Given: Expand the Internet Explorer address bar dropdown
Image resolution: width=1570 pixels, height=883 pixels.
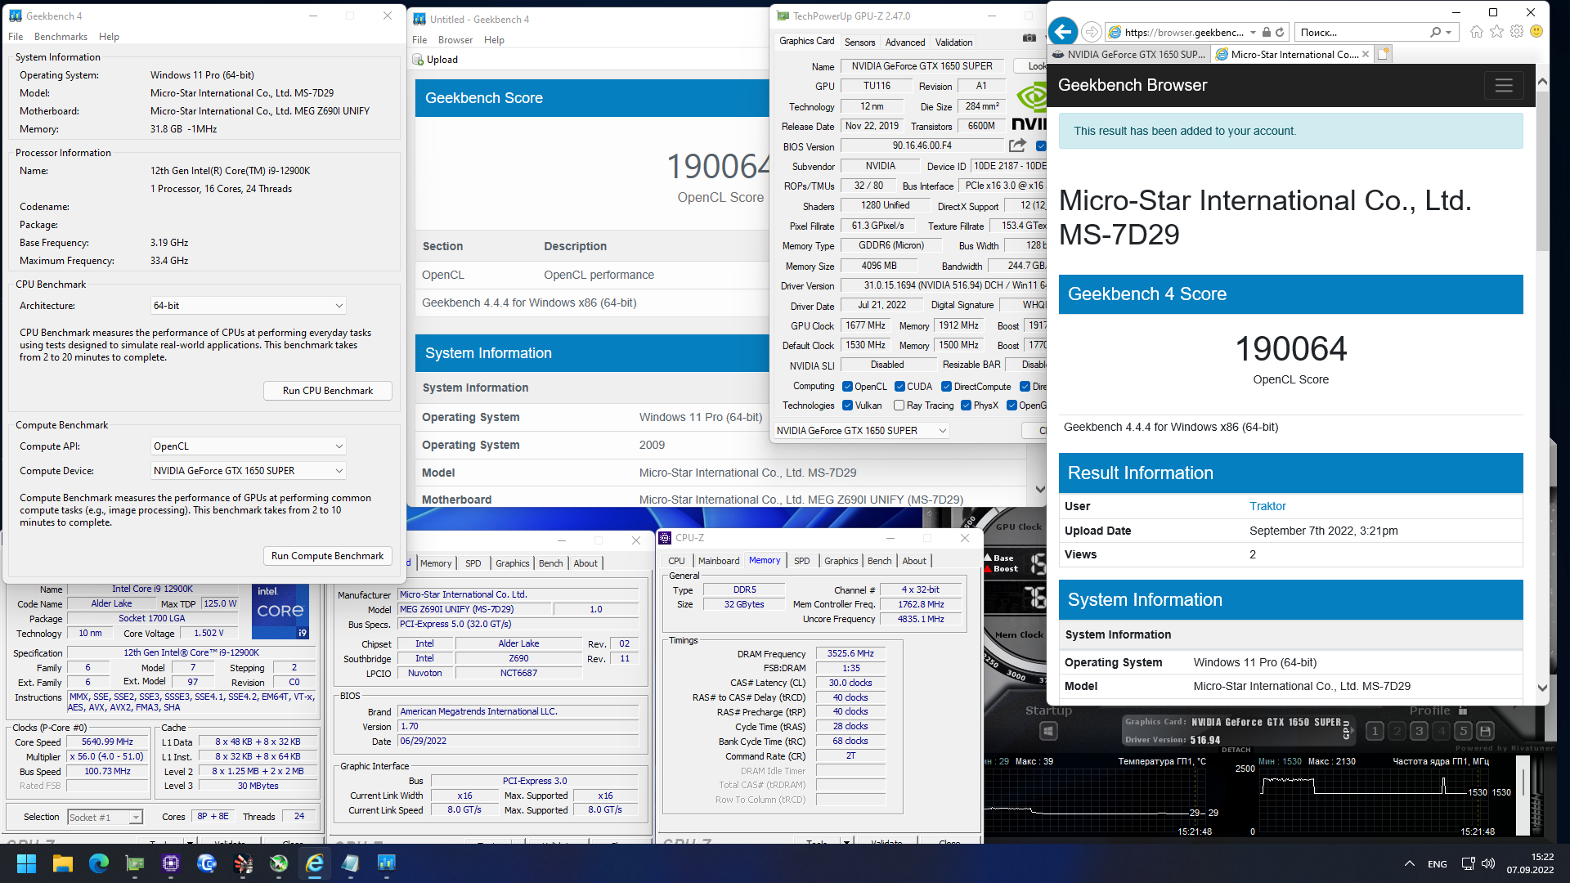Looking at the screenshot, I should tap(1253, 32).
